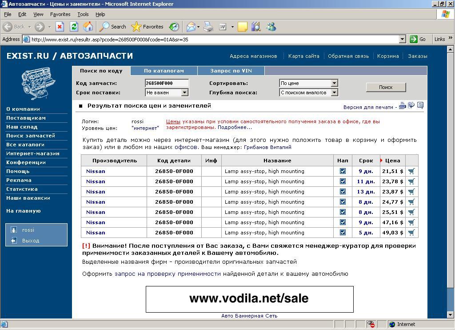Go to the Home page icon
Viewport: 455px width, 330px height.
point(88,27)
